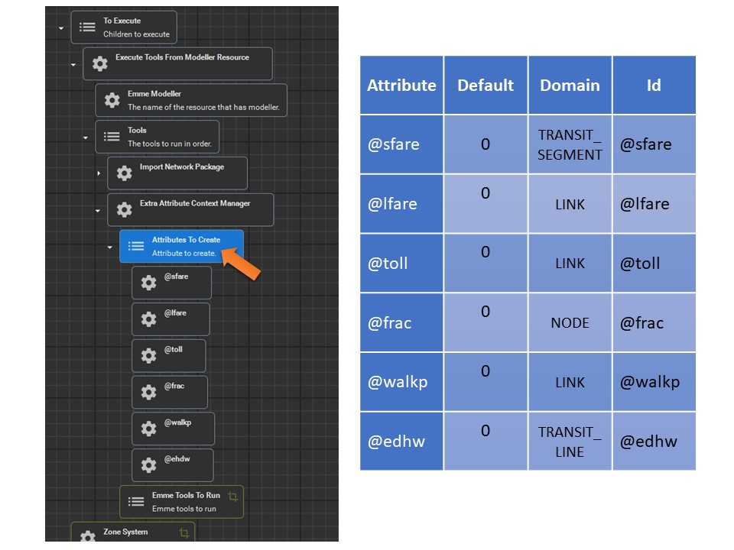Click the gear icon on @sfare node
This screenshot has height=550, width=734.
point(148,283)
